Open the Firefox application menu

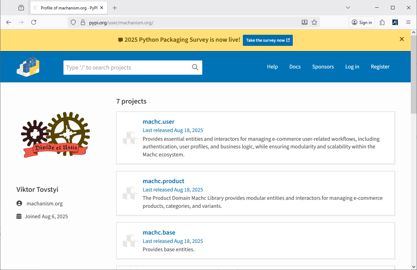tap(408, 22)
